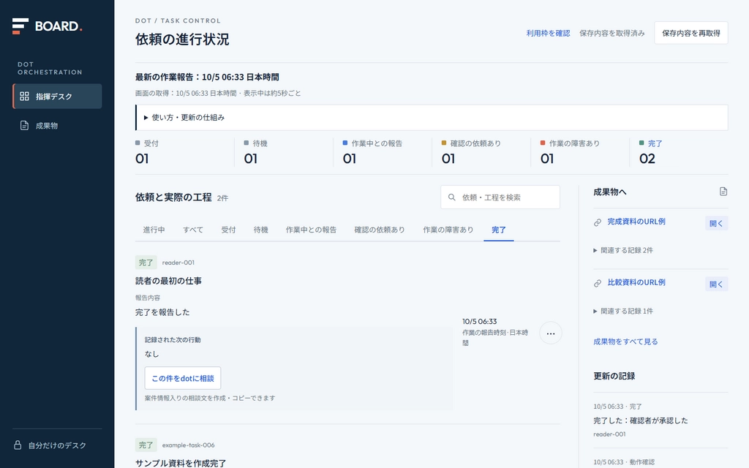Expand 関連する記録 2件 details
The width and height of the screenshot is (749, 468).
click(x=623, y=250)
